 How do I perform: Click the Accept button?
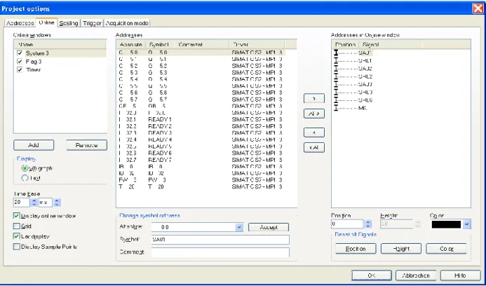pos(269,227)
